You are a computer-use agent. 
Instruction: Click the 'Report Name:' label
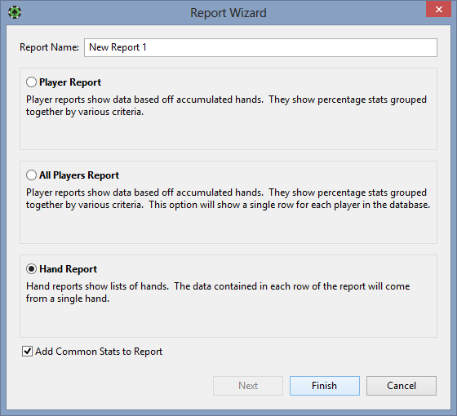[49, 47]
